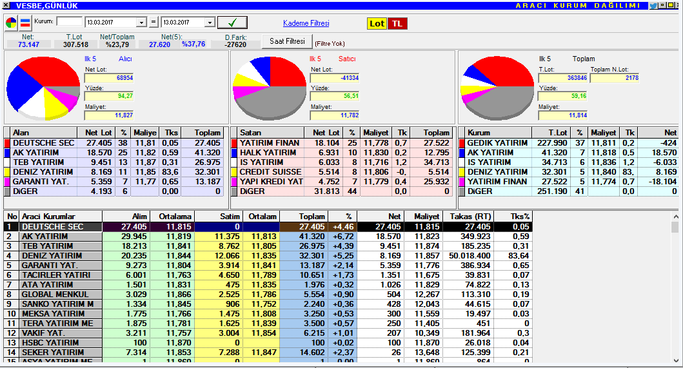Click inside the Kurum input field
This screenshot has width=683, height=368.
[x=69, y=21]
